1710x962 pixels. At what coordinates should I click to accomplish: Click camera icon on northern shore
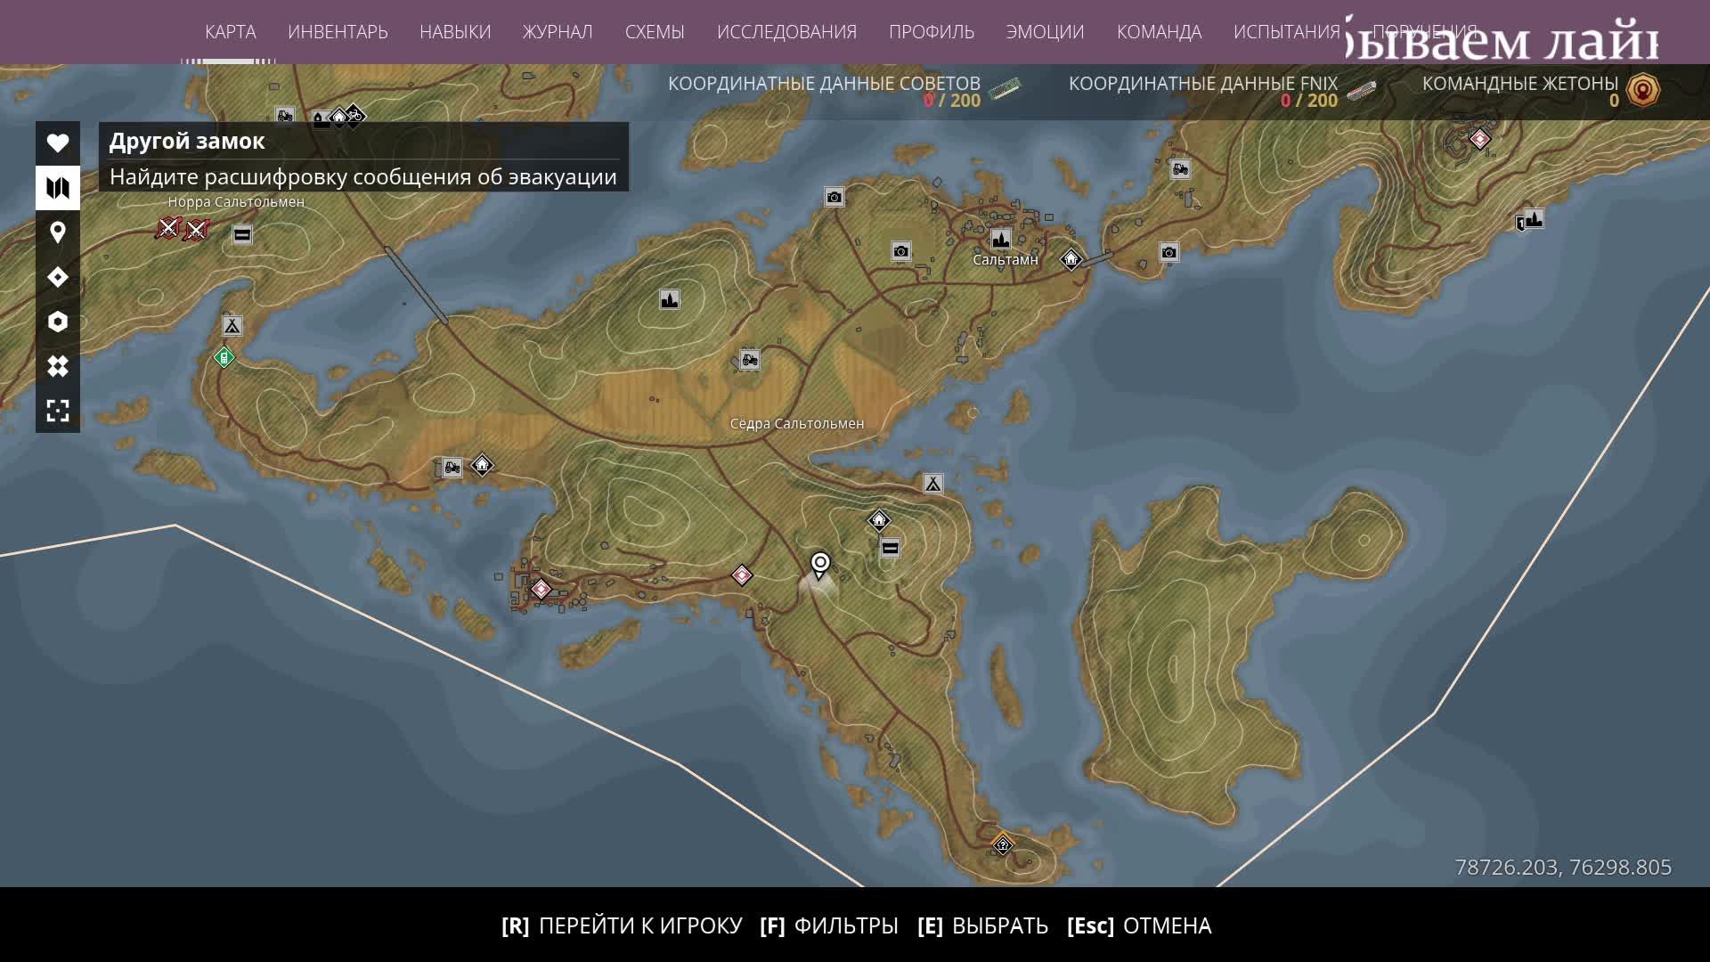pyautogui.click(x=834, y=197)
